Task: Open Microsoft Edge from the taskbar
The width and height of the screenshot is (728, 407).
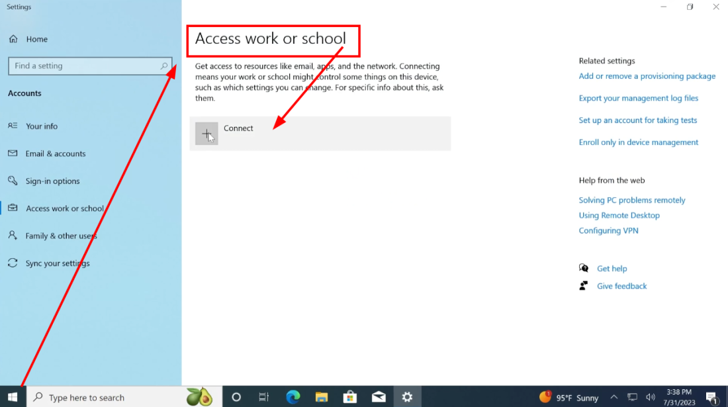Action: pos(293,397)
